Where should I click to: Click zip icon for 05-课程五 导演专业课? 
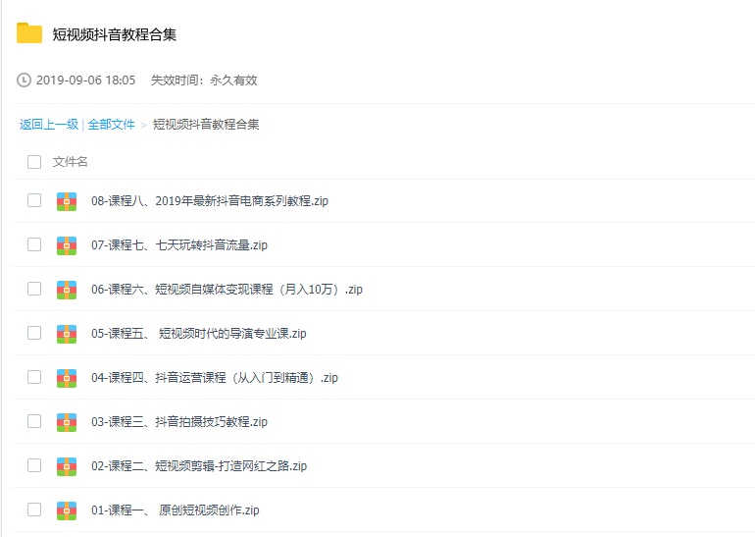(x=67, y=334)
